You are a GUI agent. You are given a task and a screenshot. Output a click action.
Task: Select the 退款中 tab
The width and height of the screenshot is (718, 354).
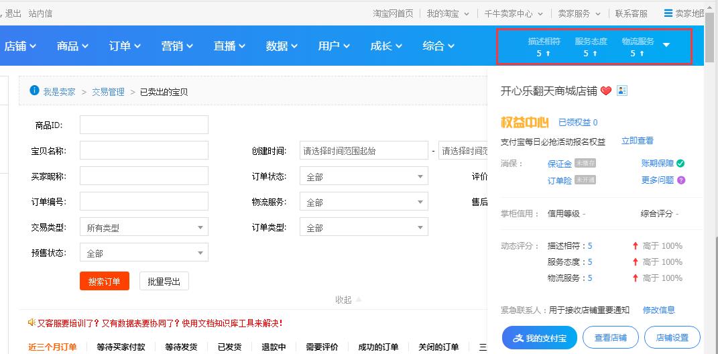click(x=274, y=347)
